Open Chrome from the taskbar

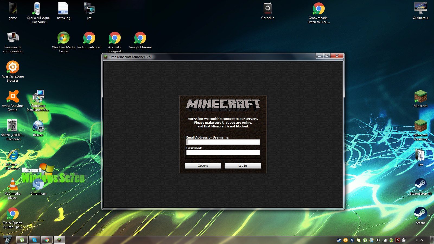[x=47, y=240]
